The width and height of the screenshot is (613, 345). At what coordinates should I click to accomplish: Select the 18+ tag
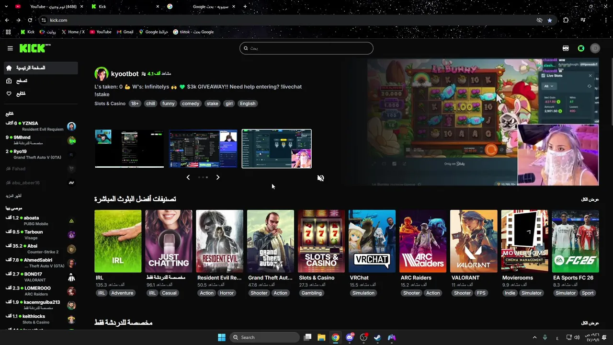point(135,103)
